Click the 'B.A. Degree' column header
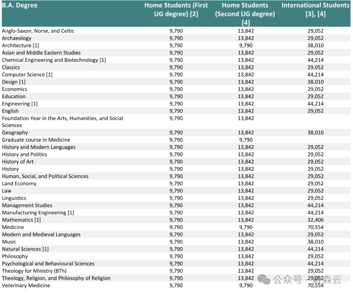Image resolution: width=353 pixels, height=294 pixels. [x=20, y=6]
